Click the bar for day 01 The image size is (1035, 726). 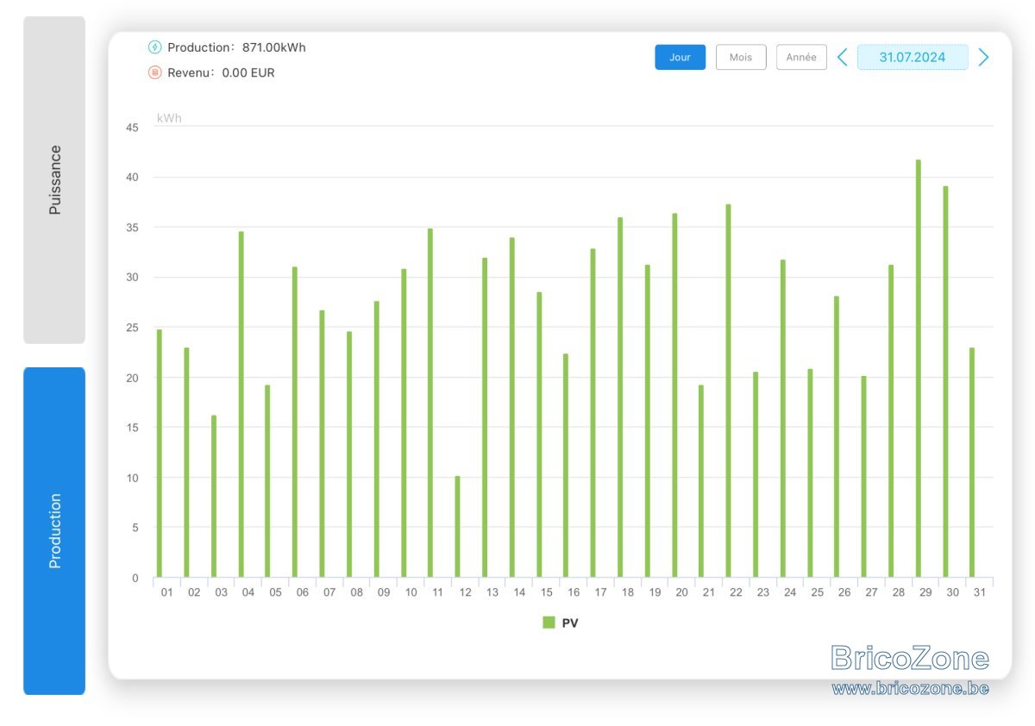pyautogui.click(x=159, y=454)
